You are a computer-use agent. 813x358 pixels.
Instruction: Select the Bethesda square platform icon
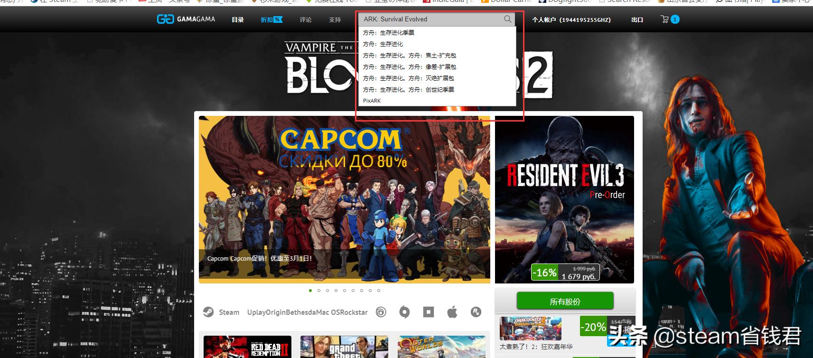pos(429,312)
